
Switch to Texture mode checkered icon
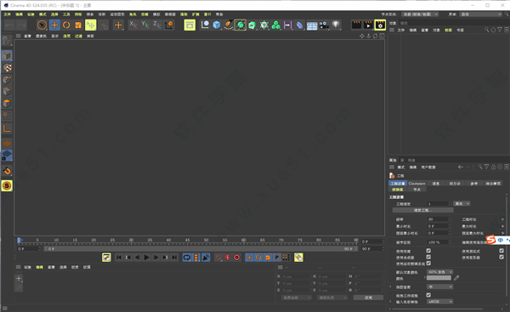[x=7, y=68]
